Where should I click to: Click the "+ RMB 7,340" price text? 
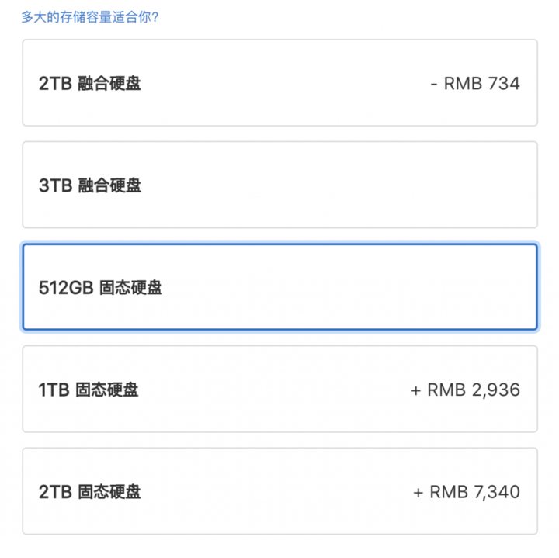[x=466, y=491]
